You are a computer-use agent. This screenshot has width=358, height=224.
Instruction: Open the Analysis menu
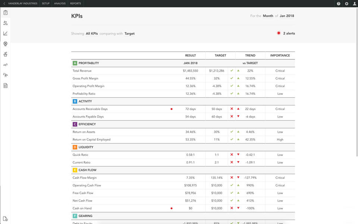tap(60, 3)
